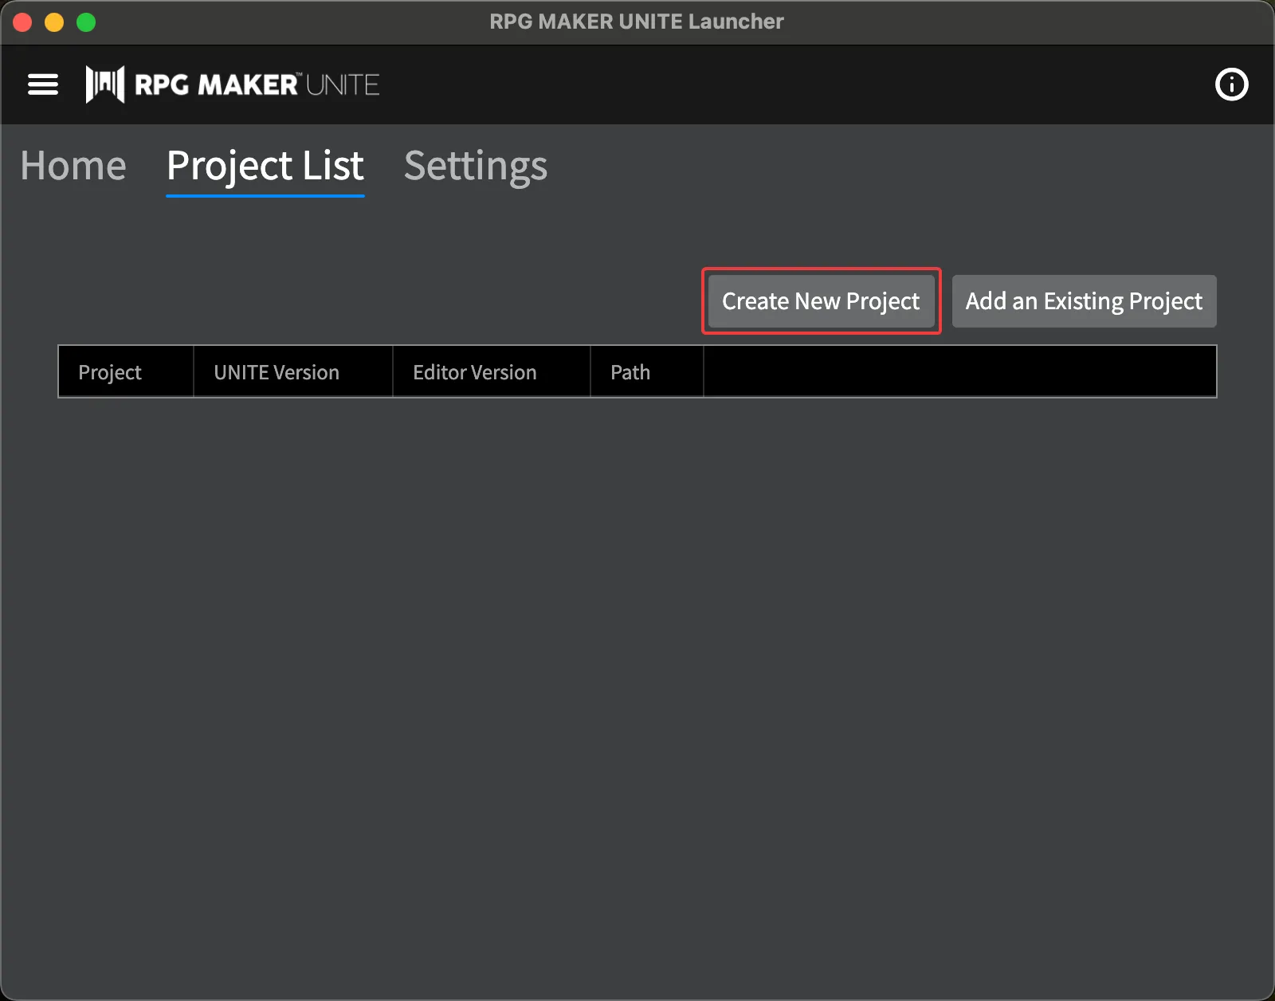Minimize the window using the yellow button
Viewport: 1275px width, 1001px height.
click(x=54, y=22)
